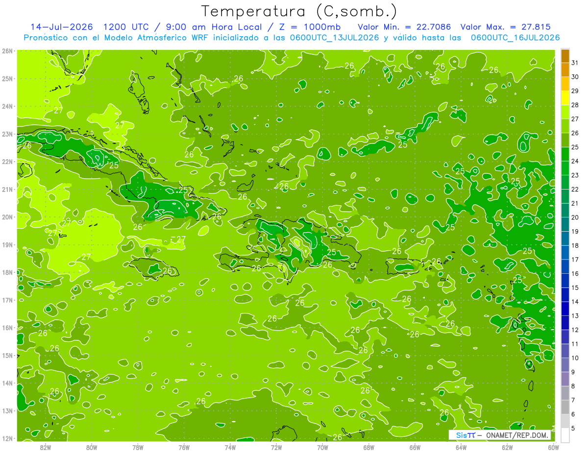Click the '76W' longitude label

(184, 447)
